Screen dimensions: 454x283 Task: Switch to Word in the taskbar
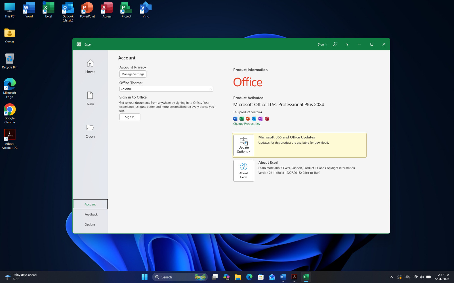click(x=283, y=277)
